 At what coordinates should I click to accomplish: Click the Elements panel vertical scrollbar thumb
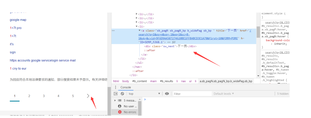tap(258, 32)
